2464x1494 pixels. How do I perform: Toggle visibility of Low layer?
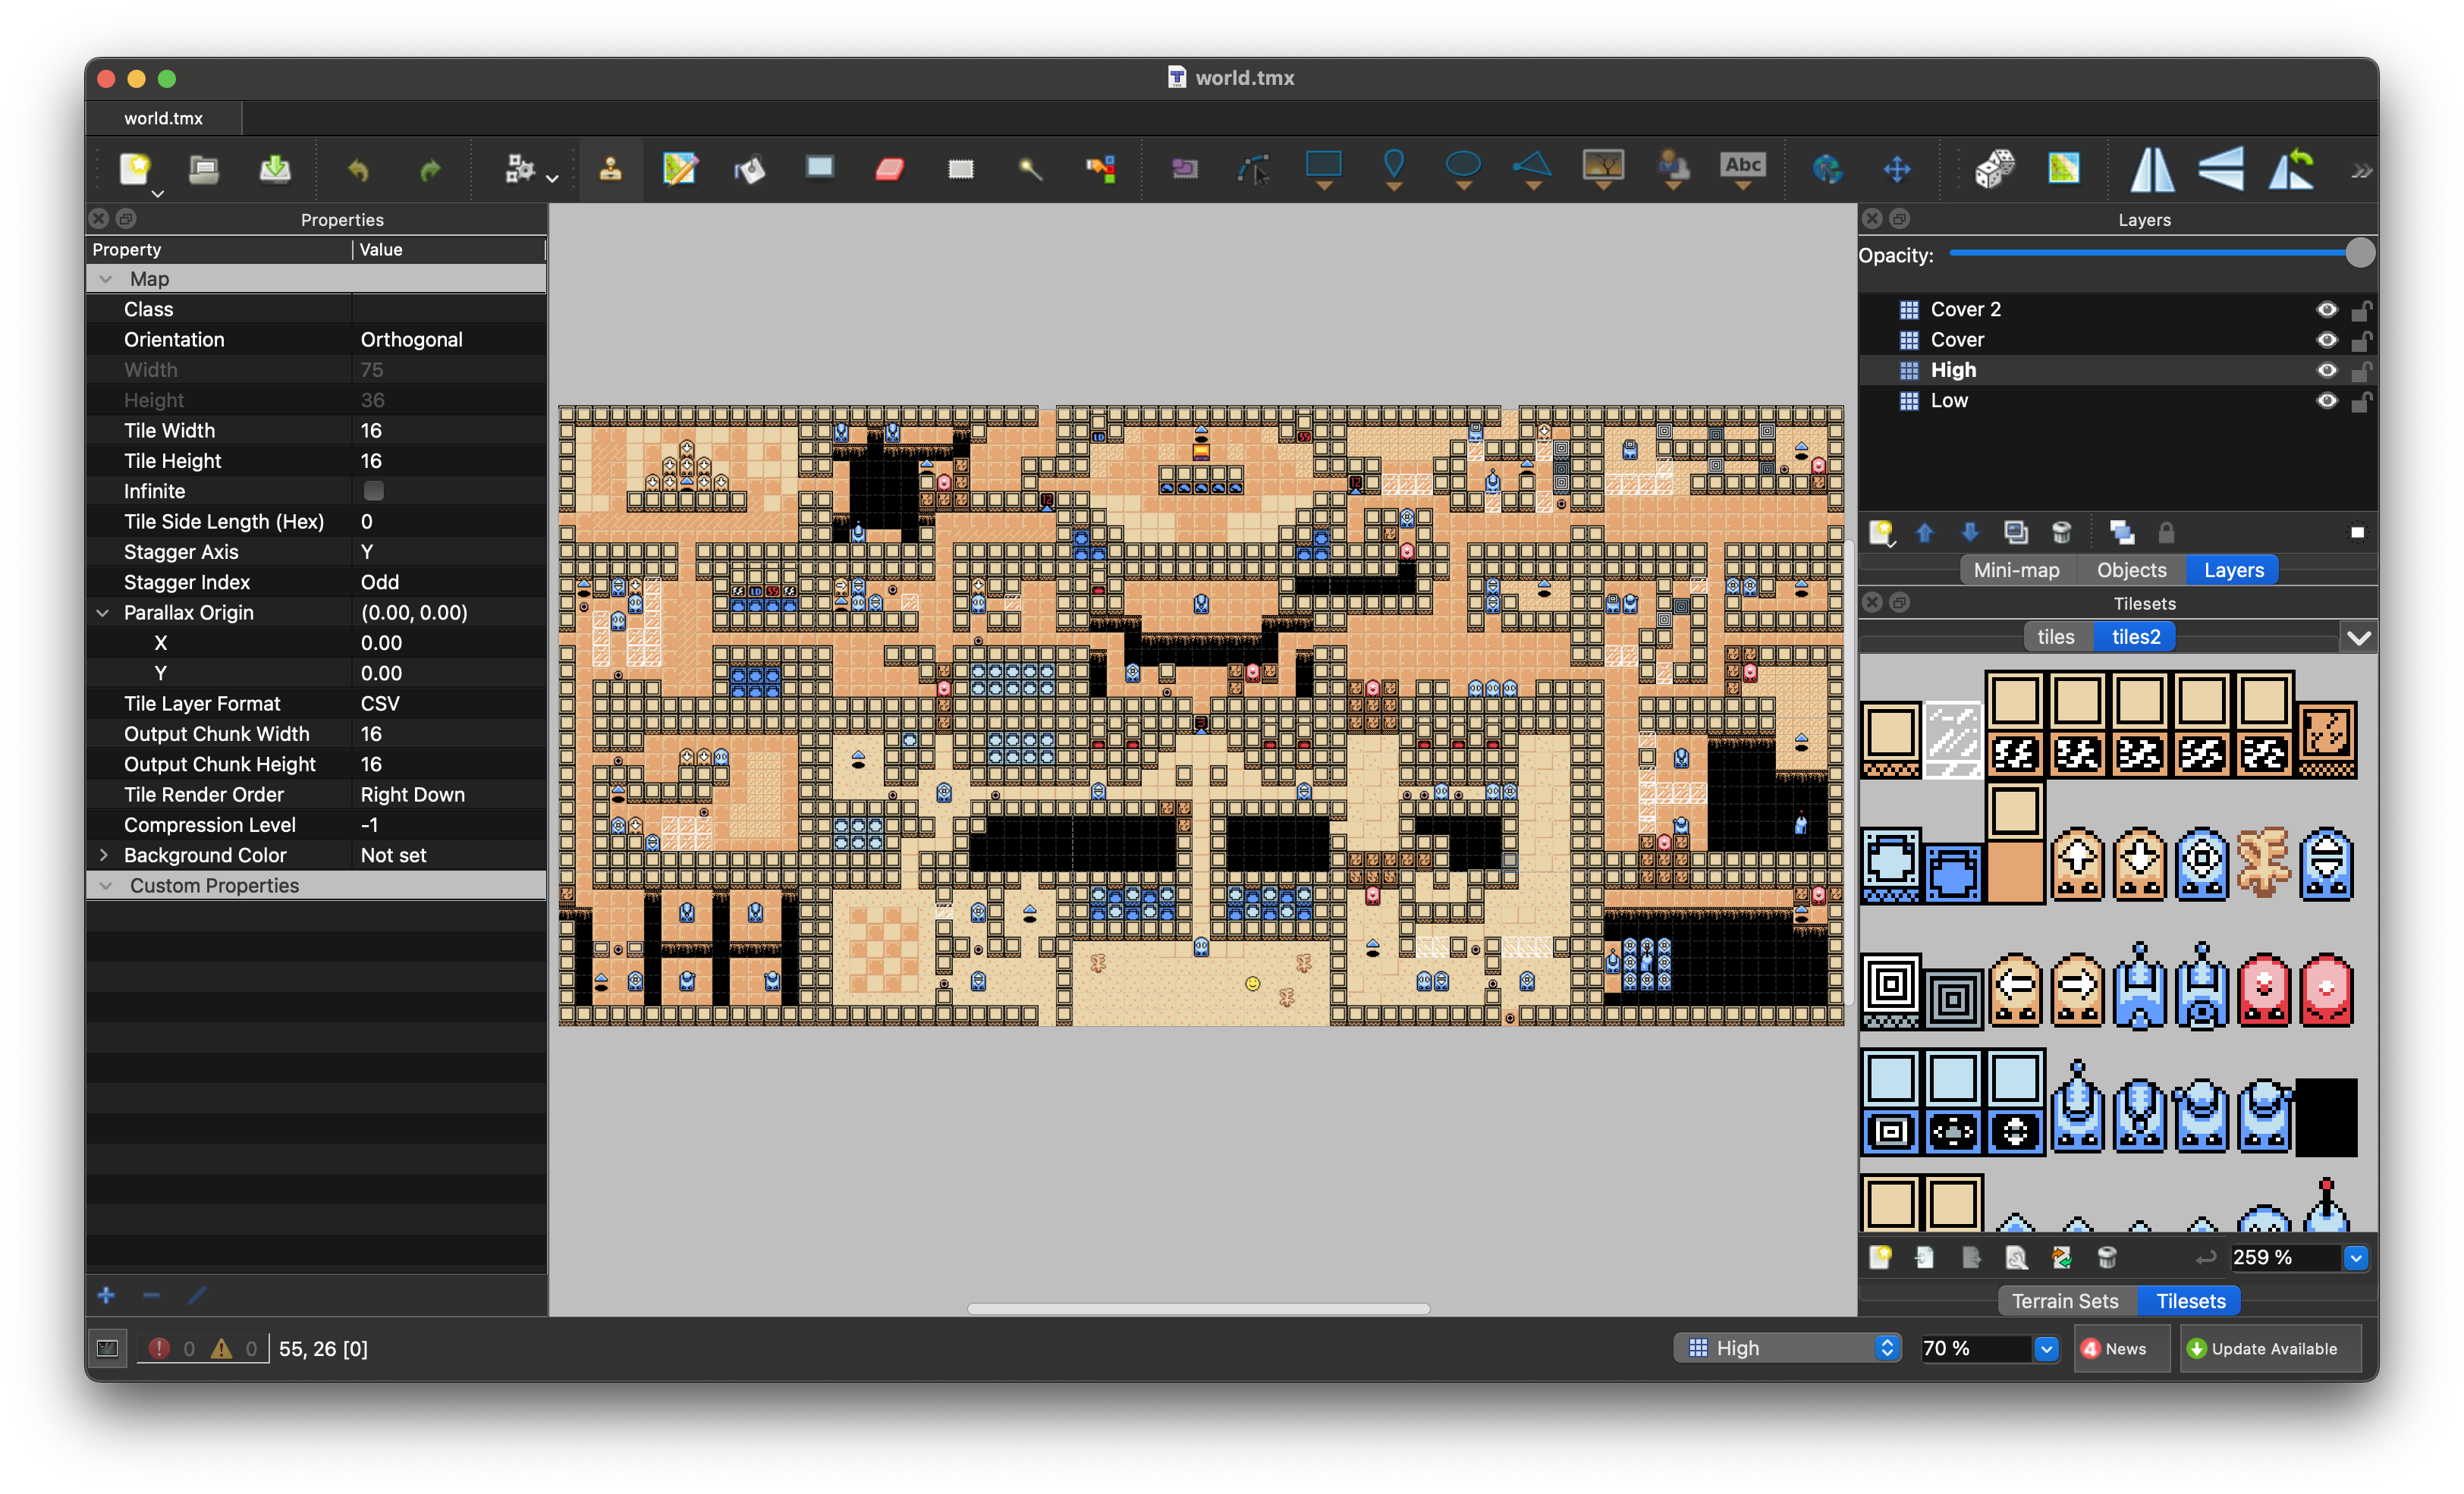[2326, 400]
